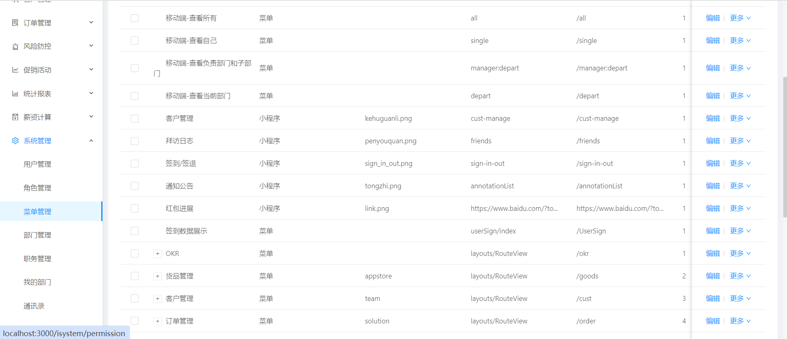Image resolution: width=787 pixels, height=339 pixels.
Task: Collapse 系统管理 sidebar chevron
Action: (91, 140)
